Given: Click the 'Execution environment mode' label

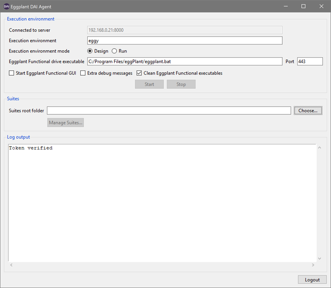Looking at the screenshot, I should (x=39, y=51).
